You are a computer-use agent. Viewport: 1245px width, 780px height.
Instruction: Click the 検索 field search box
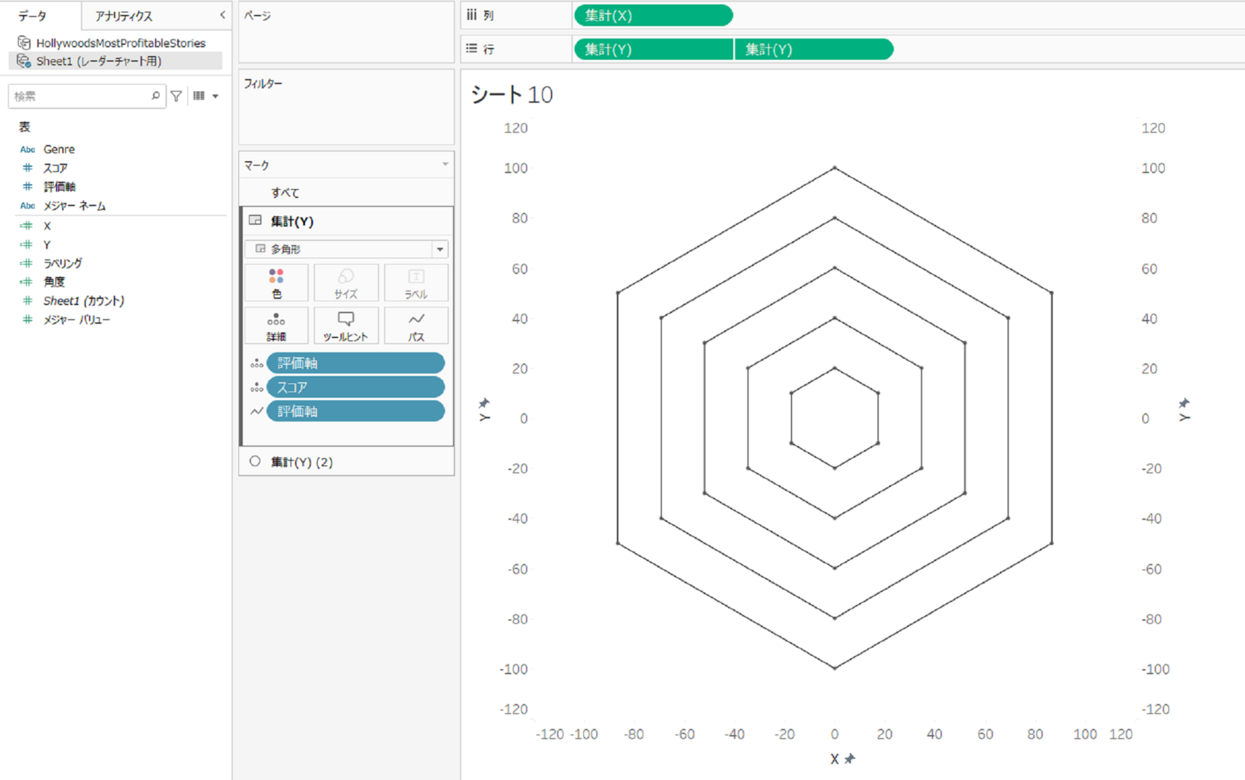coord(79,96)
